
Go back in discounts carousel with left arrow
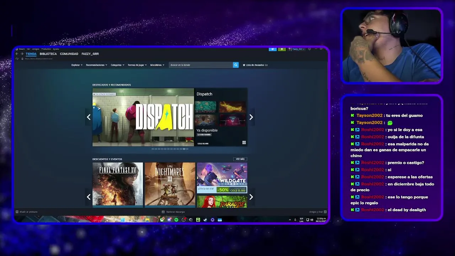click(x=89, y=197)
